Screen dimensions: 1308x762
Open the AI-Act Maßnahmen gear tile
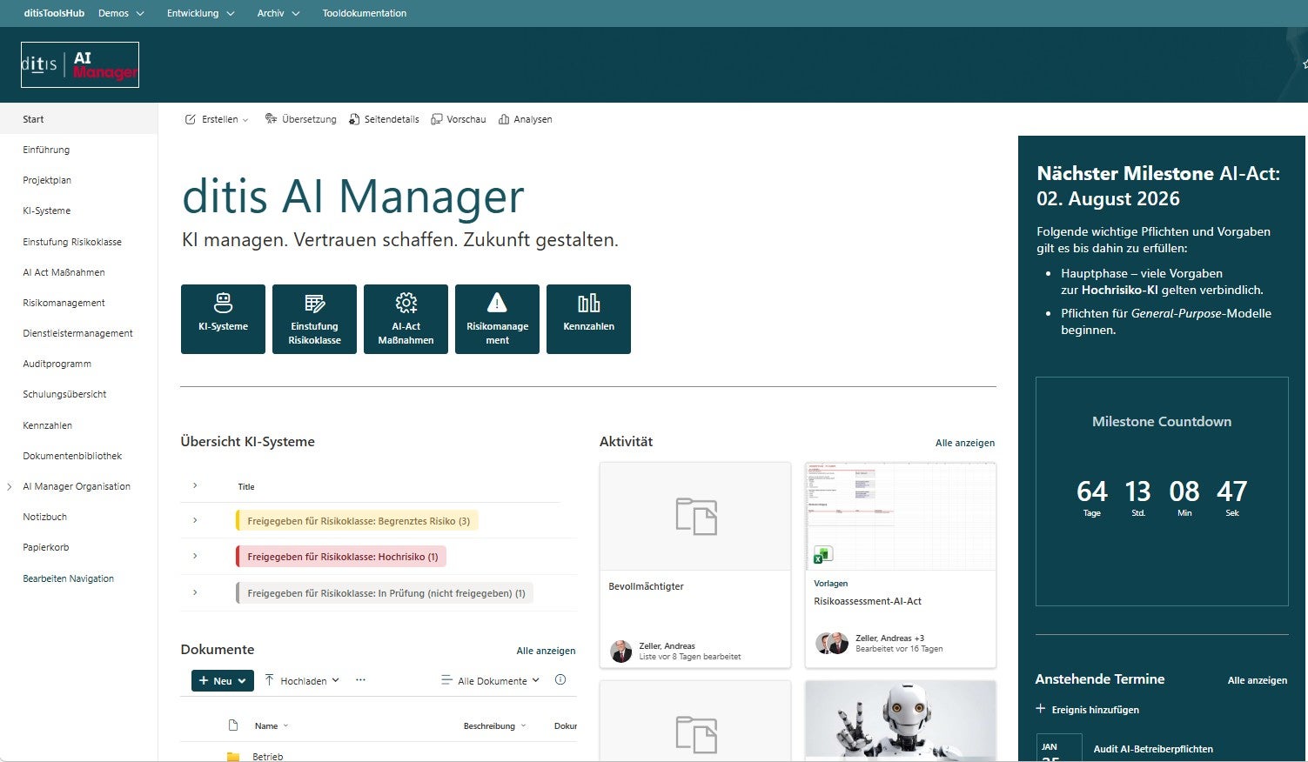[x=406, y=319]
